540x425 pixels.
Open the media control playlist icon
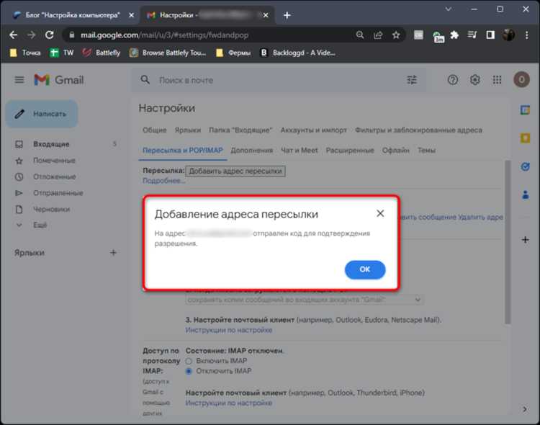(472, 35)
